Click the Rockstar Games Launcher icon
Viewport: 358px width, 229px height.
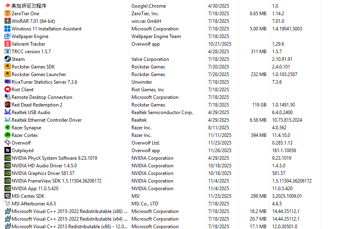[x=8, y=74]
